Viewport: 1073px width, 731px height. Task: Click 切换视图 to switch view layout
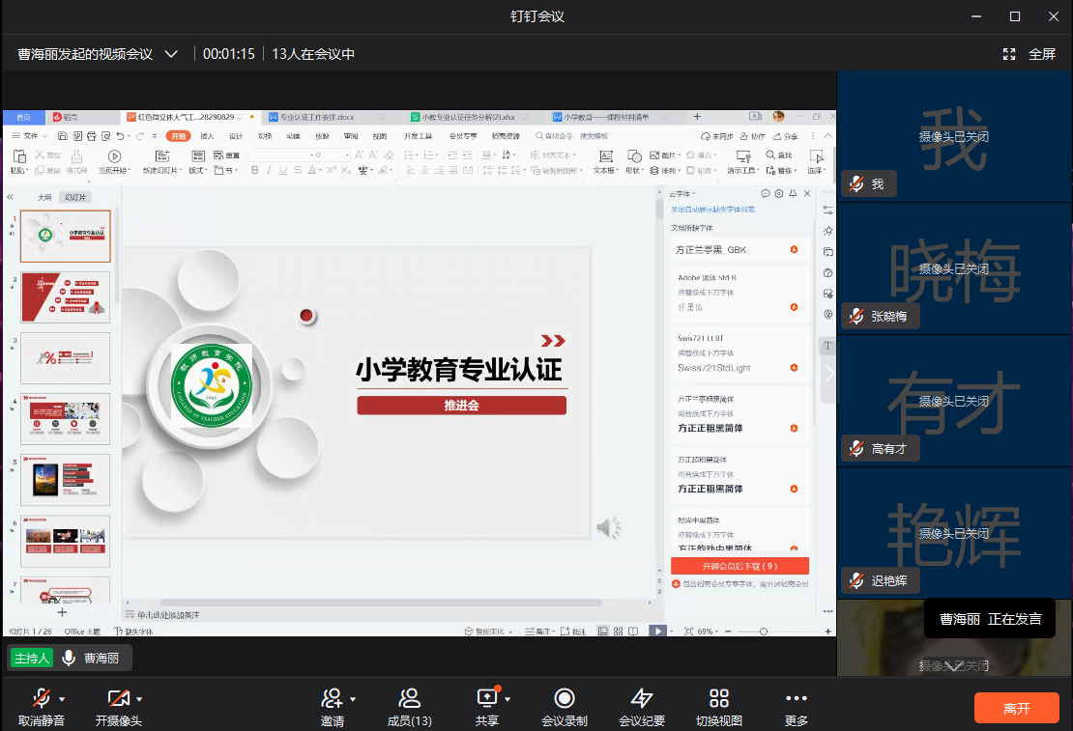tap(718, 699)
